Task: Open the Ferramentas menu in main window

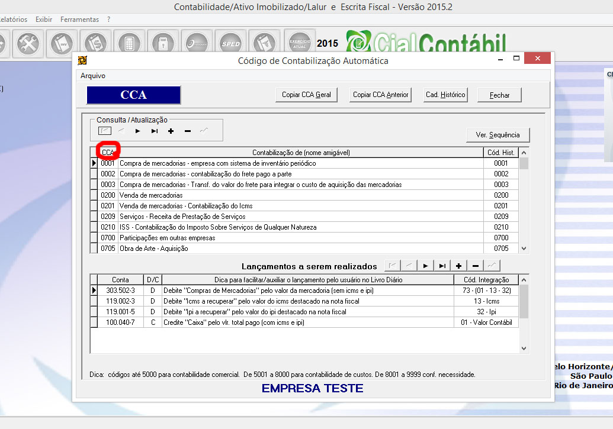Action: [x=79, y=20]
